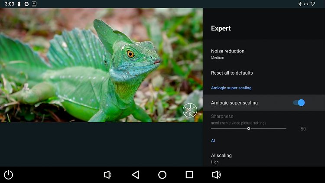Tap the back triangle navigation icon
Screen dimensions: 325x183
(135, 175)
